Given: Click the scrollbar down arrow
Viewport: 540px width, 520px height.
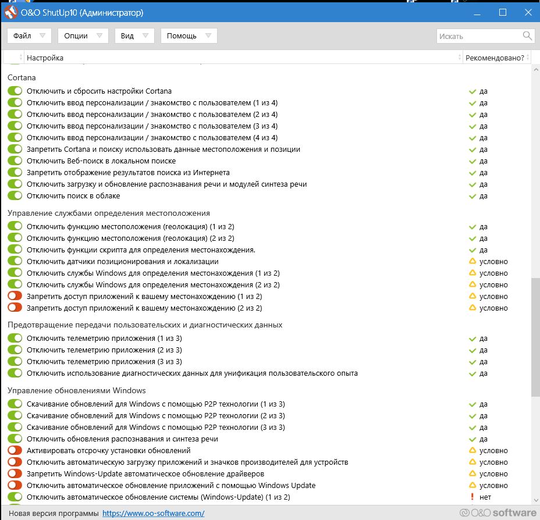Looking at the screenshot, I should pos(535,500).
